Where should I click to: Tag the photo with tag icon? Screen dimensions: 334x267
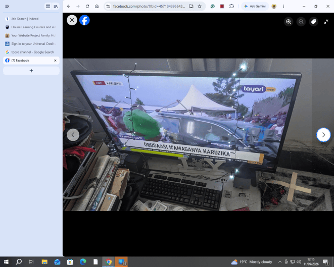pyautogui.click(x=314, y=22)
